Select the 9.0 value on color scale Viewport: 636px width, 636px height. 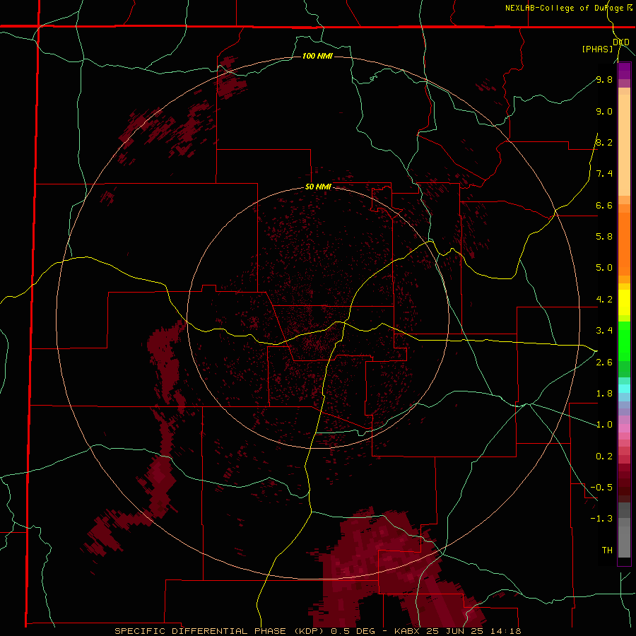point(604,111)
